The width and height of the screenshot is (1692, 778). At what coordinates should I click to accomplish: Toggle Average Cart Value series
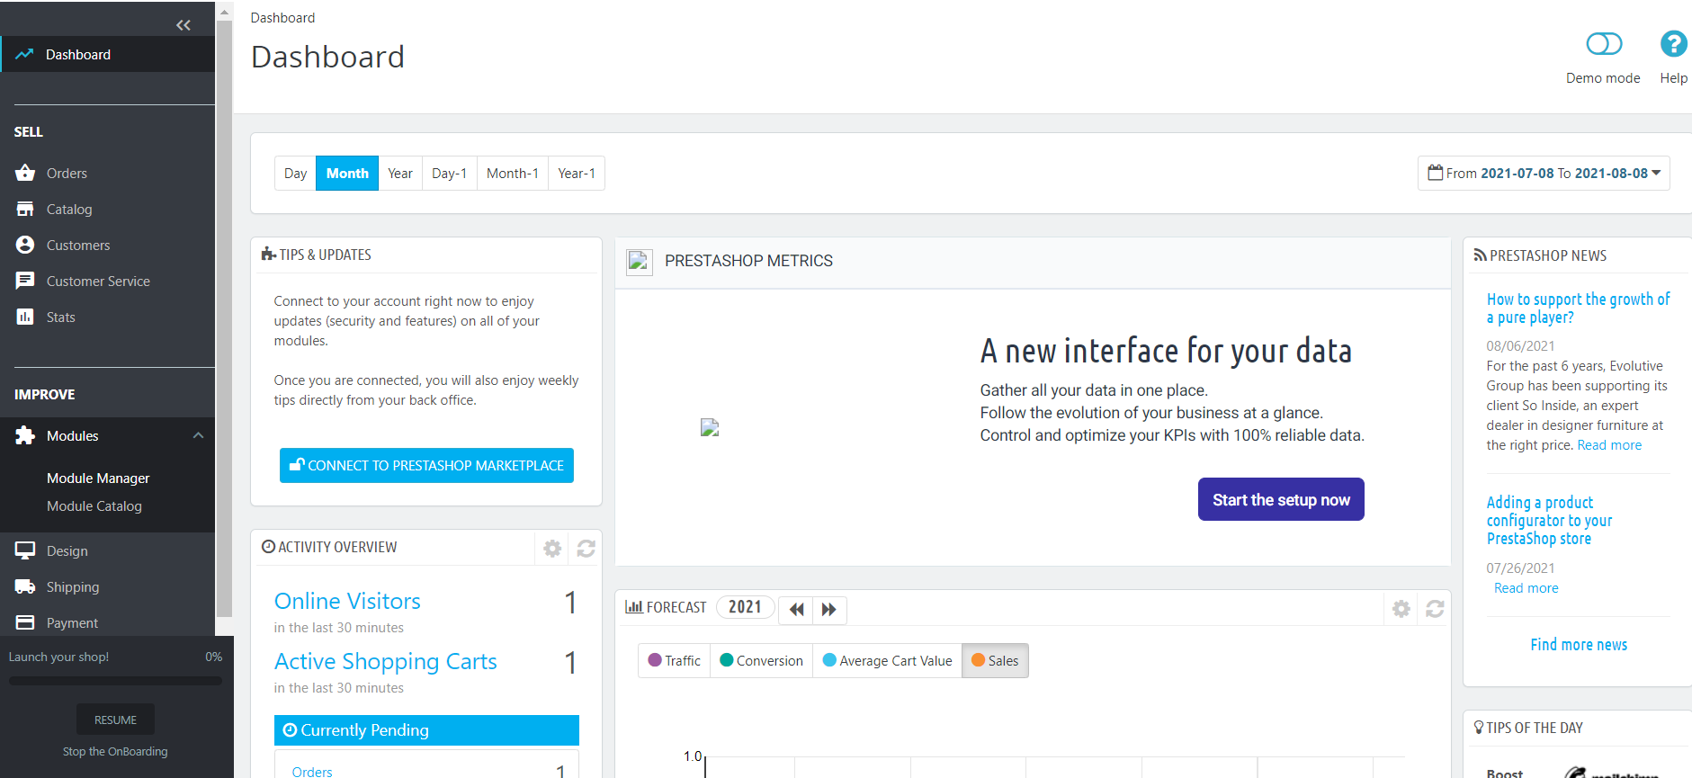[x=888, y=660]
